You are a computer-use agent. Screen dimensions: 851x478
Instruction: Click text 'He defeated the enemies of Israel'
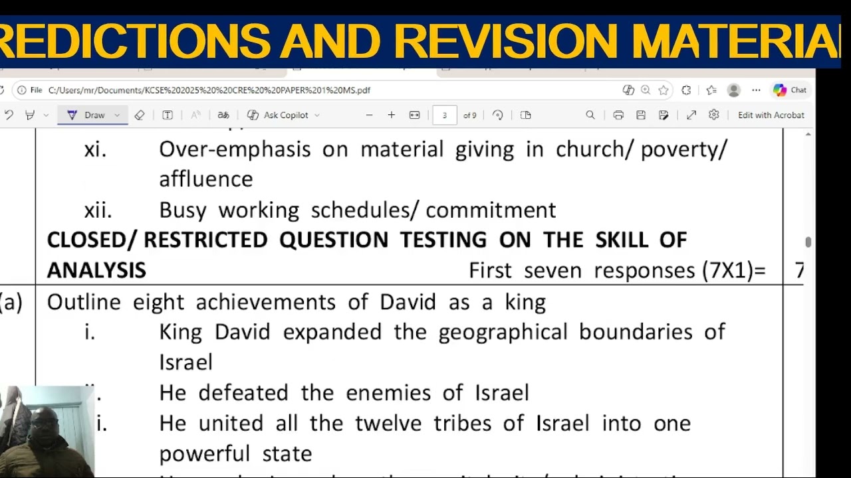pyautogui.click(x=344, y=393)
